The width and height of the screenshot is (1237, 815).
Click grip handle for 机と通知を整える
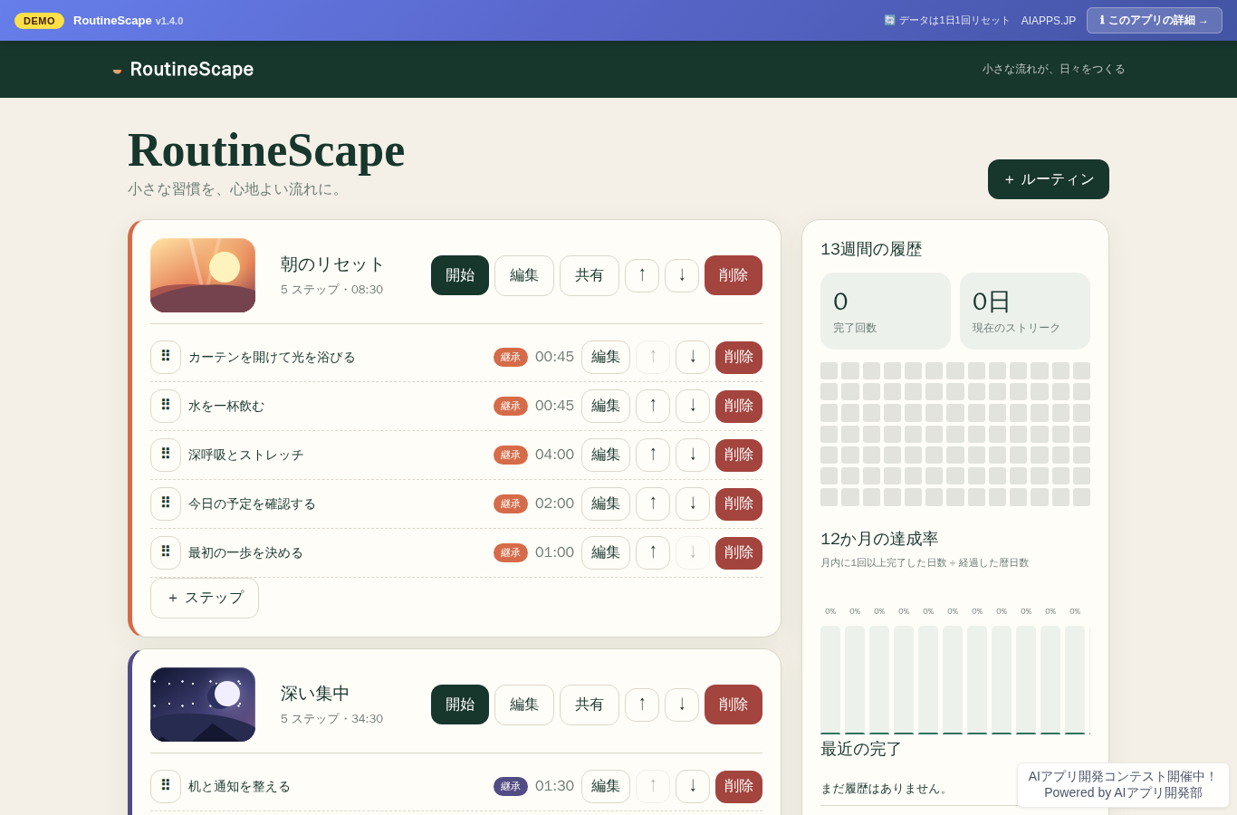166,786
